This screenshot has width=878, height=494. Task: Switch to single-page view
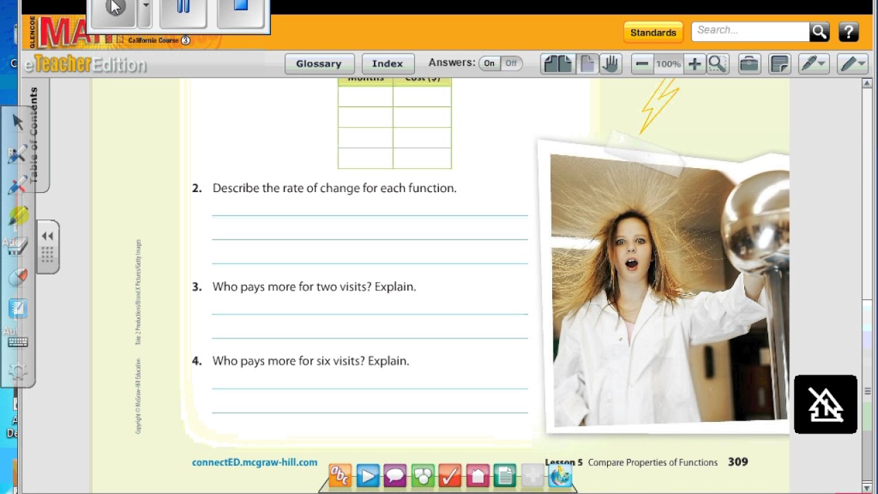(587, 64)
